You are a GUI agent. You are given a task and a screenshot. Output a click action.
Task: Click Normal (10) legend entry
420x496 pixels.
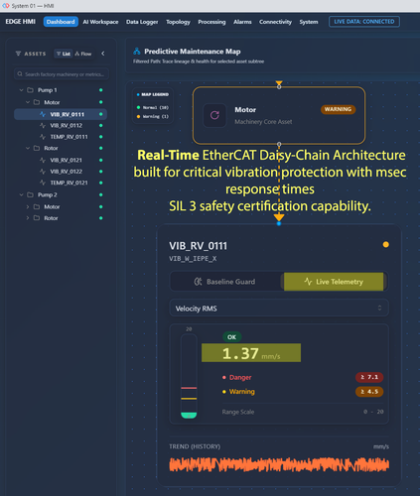153,107
